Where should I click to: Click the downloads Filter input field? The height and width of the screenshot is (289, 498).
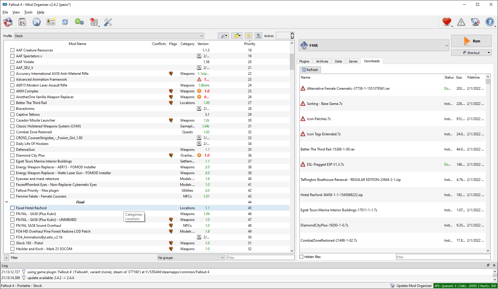443,257
